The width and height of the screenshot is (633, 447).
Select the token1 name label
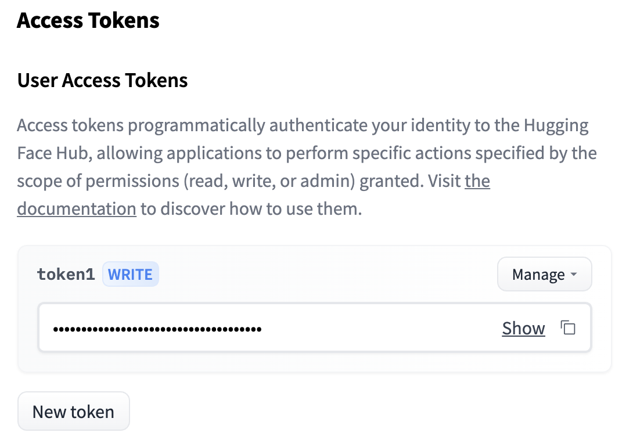[66, 275]
